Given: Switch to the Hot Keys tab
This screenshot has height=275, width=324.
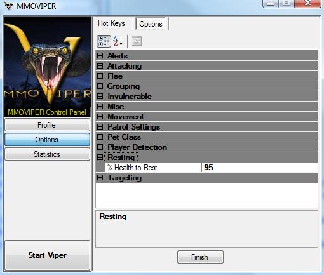Looking at the screenshot, I should click(x=111, y=23).
